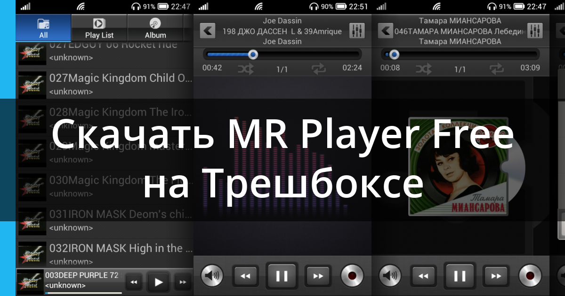Seek on the Joe Dassin progress slider

[x=282, y=55]
